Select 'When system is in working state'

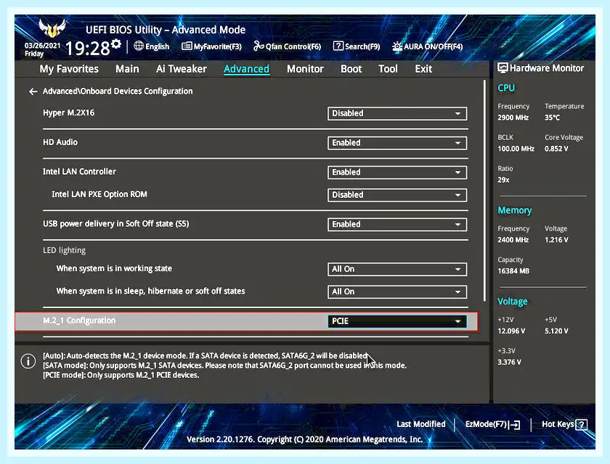point(114,268)
